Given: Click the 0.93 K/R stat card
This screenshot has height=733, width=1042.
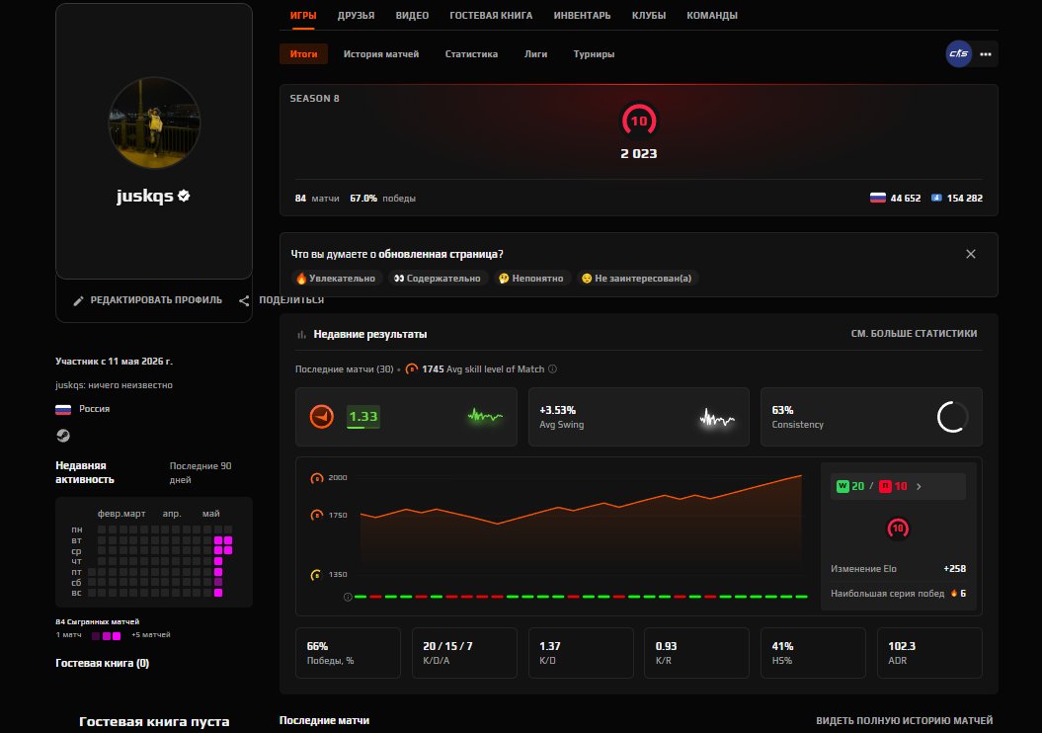Looking at the screenshot, I should [696, 653].
